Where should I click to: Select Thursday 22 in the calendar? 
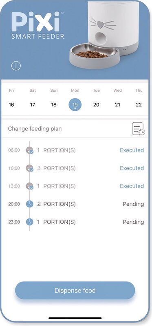pyautogui.click(x=139, y=105)
